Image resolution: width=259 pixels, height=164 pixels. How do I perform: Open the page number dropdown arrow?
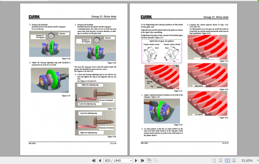(x=131, y=161)
